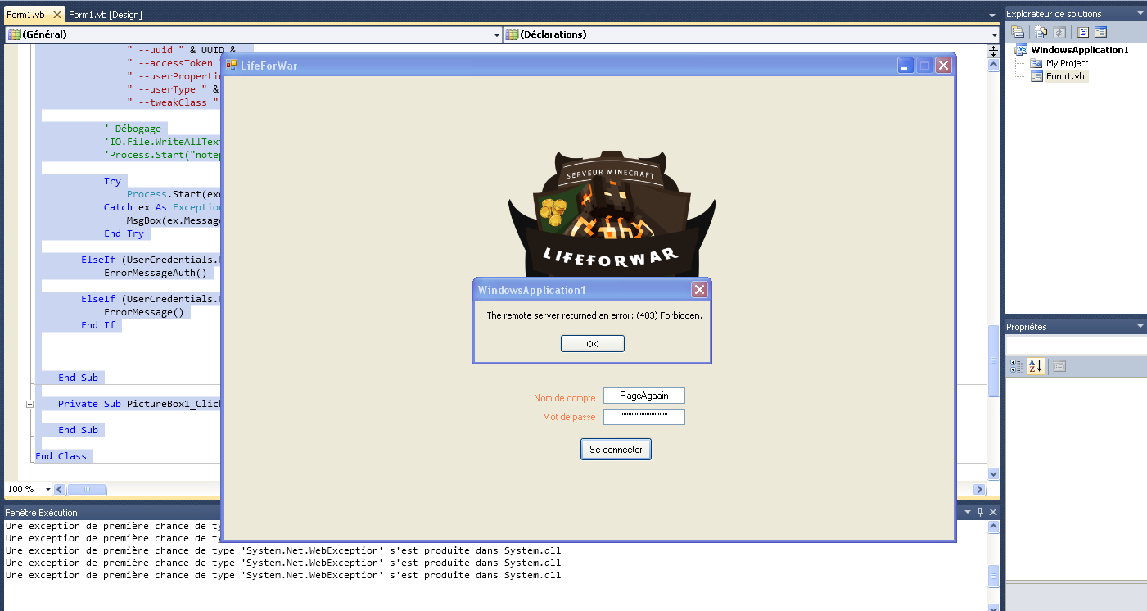Click the LifeForWar window title icon
The height and width of the screenshot is (611, 1147).
232,65
